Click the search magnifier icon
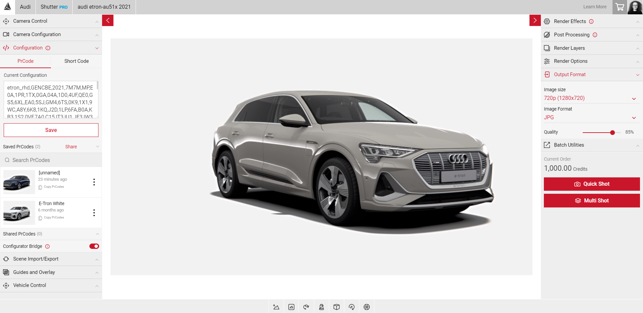The width and height of the screenshot is (643, 313). 7,160
